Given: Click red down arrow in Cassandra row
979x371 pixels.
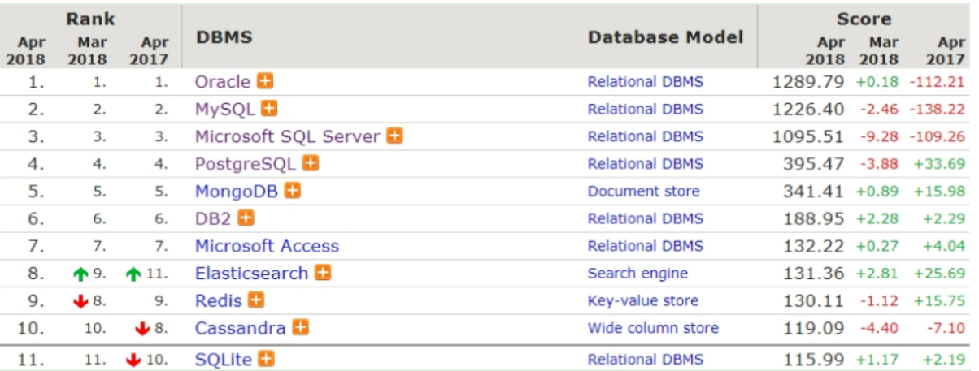Looking at the screenshot, I should pos(141,329).
